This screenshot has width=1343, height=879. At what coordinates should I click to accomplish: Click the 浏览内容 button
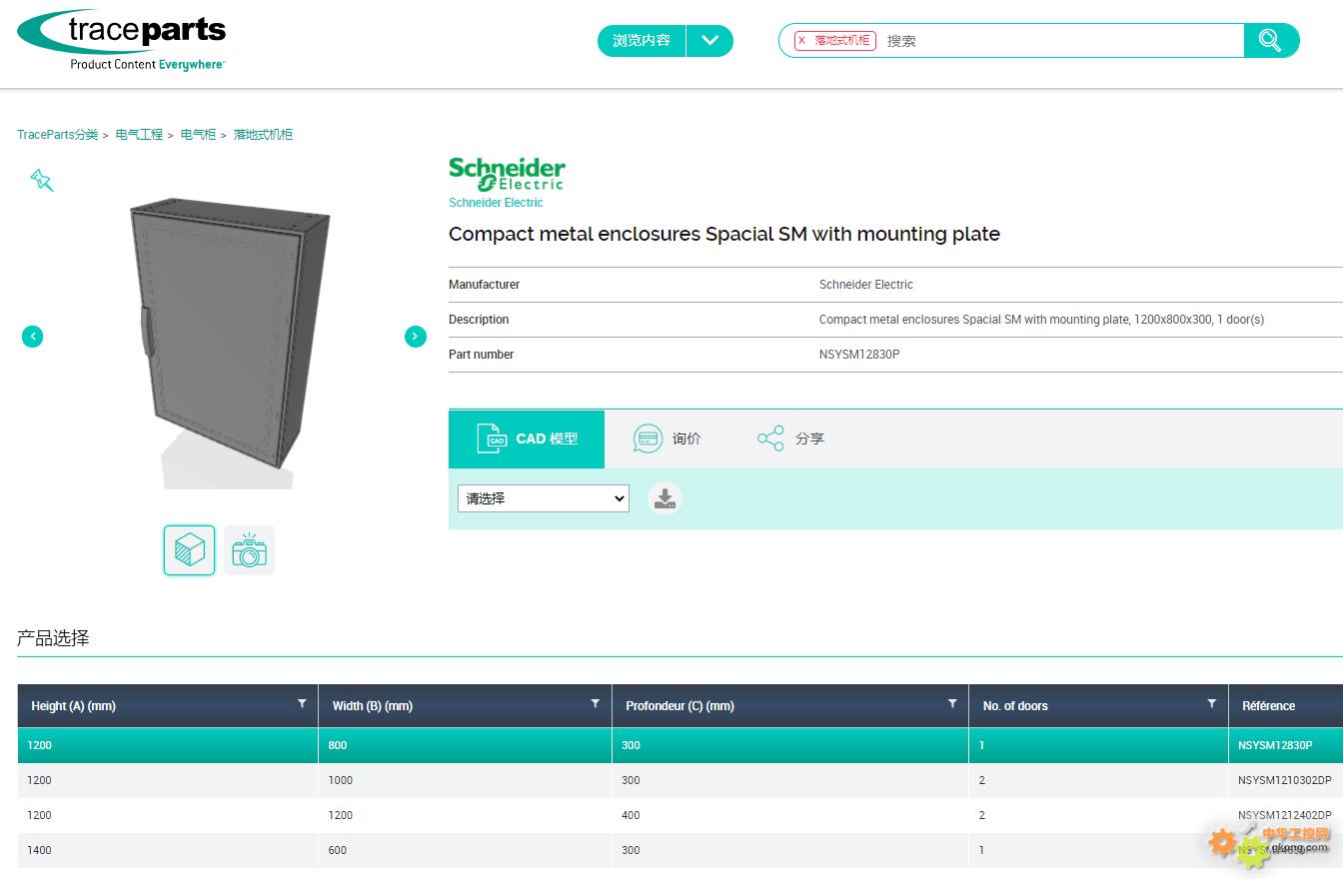pos(642,41)
